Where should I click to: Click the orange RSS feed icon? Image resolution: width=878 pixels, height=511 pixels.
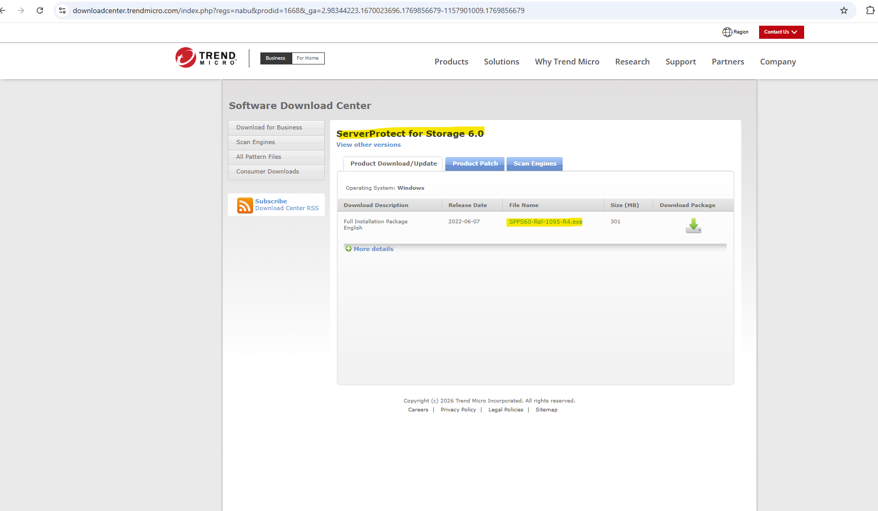[x=245, y=205]
